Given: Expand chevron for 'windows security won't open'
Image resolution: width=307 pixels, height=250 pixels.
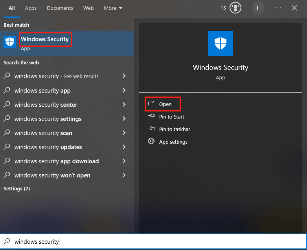Looking at the screenshot, I should click(124, 175).
